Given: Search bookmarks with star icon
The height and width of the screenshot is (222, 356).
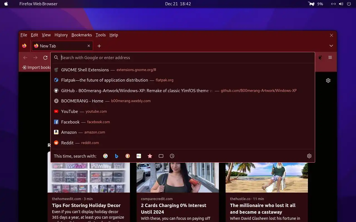Looking at the screenshot, I should [150, 156].
